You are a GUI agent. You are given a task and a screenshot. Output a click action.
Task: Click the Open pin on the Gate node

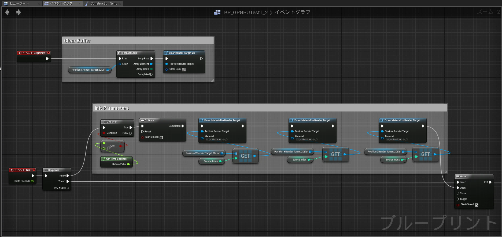[x=458, y=188]
